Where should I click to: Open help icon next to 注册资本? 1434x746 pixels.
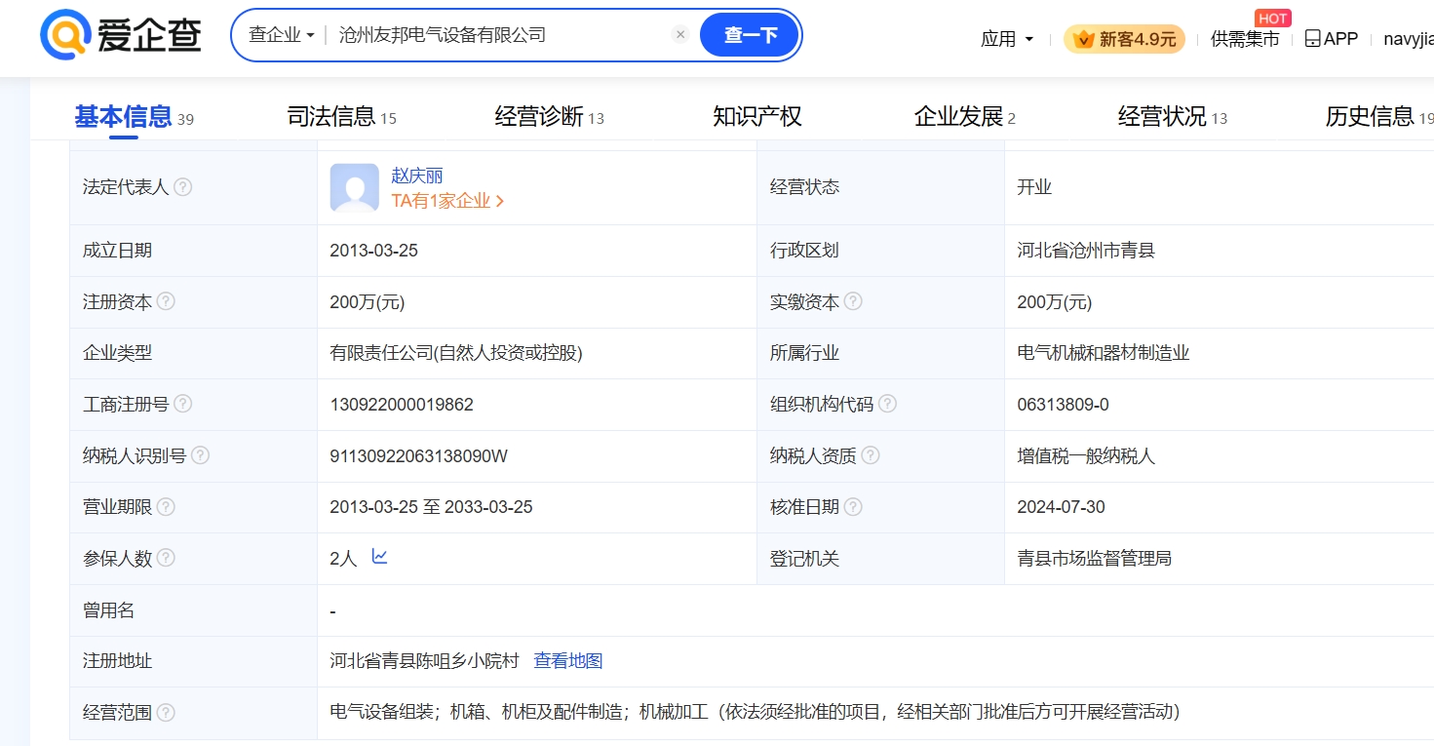(166, 301)
